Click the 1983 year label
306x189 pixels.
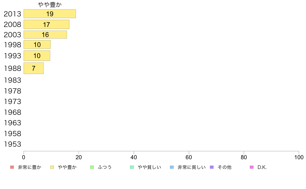[12, 80]
